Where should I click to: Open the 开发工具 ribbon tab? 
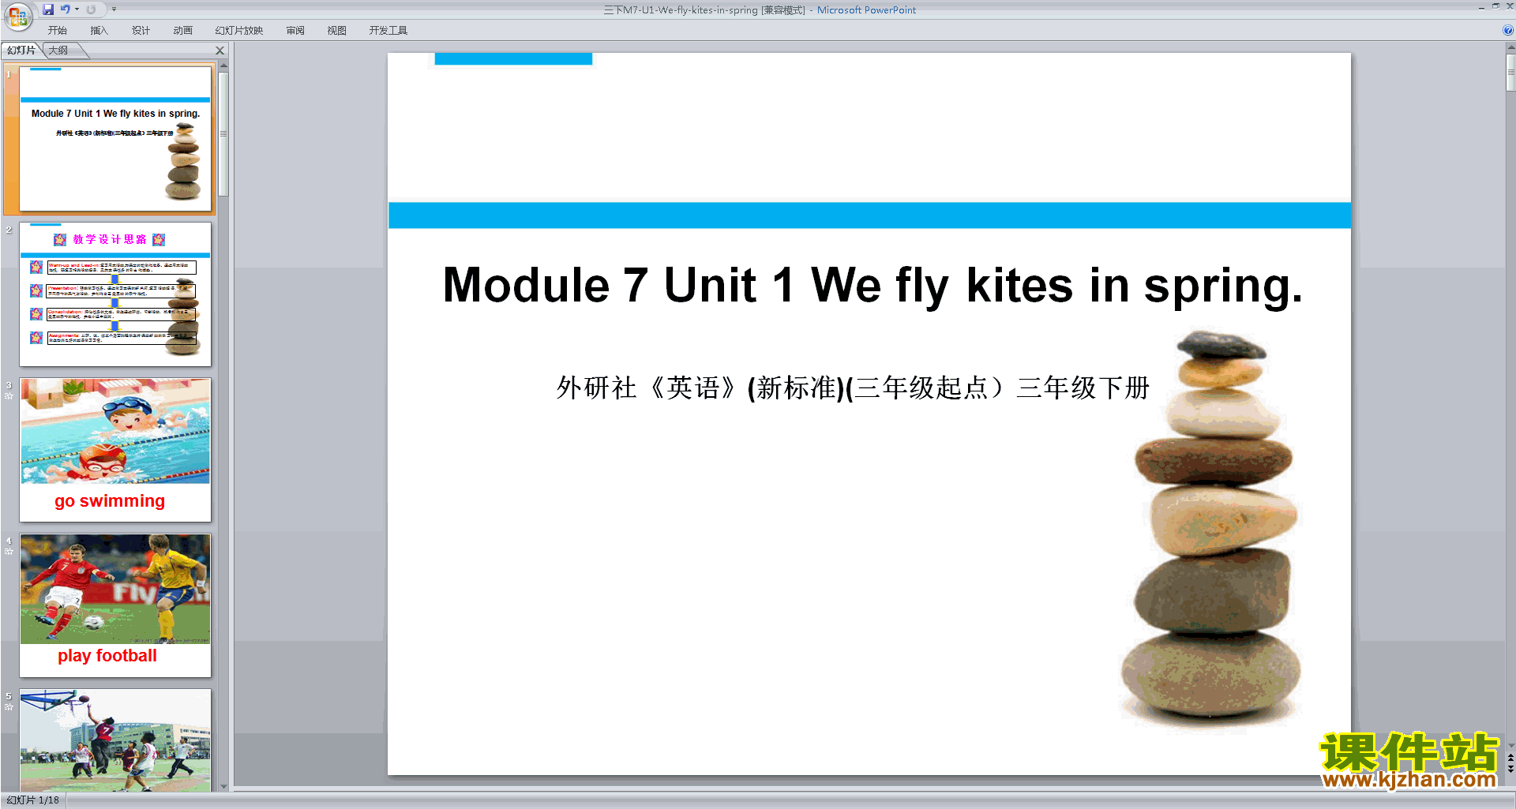pos(388,31)
